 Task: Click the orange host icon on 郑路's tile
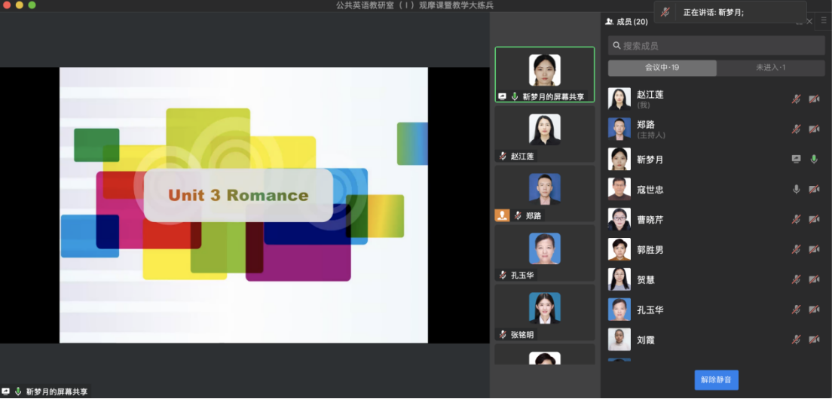coord(502,215)
